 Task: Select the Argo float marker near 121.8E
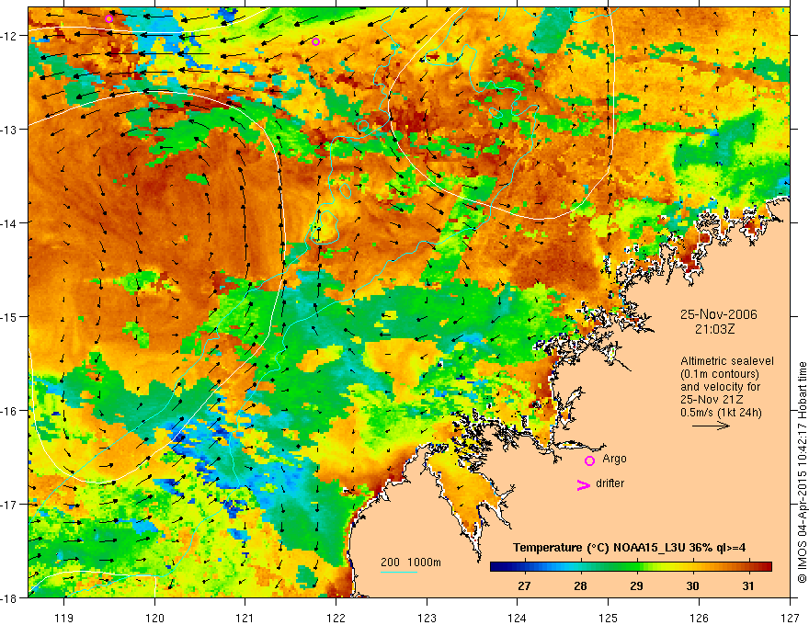pos(315,41)
